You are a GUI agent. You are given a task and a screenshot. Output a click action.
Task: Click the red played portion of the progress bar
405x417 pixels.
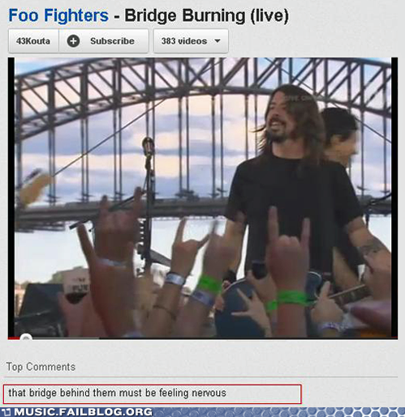14,338
